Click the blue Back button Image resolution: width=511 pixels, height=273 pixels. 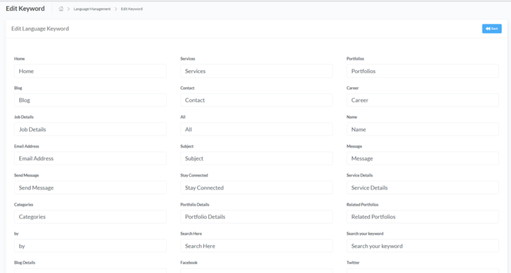(x=492, y=29)
